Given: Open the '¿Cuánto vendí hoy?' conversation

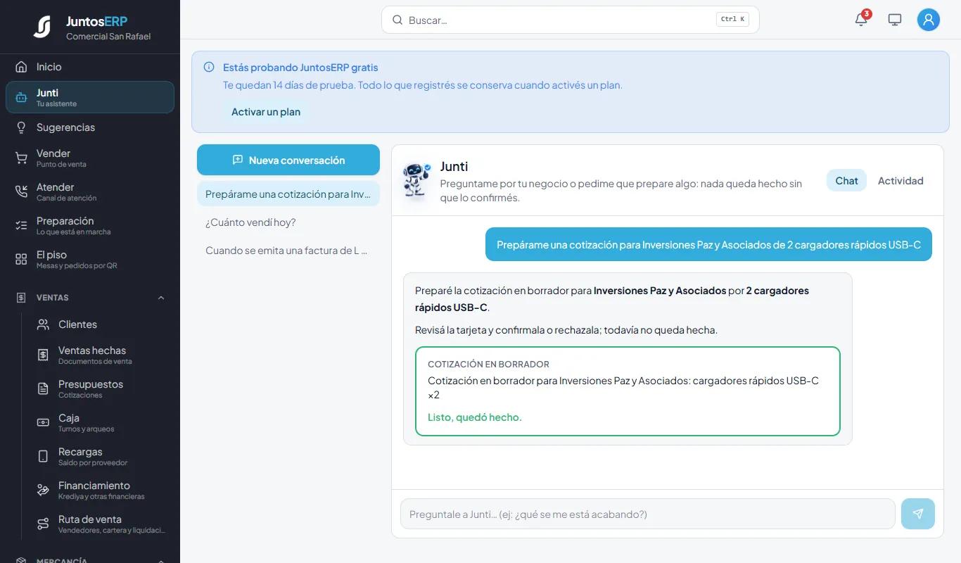Looking at the screenshot, I should (288, 222).
